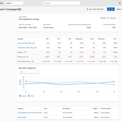Viewport: 122px width, 122px height.
Task: Click the top-right help icon
Action: [x=120, y=3]
